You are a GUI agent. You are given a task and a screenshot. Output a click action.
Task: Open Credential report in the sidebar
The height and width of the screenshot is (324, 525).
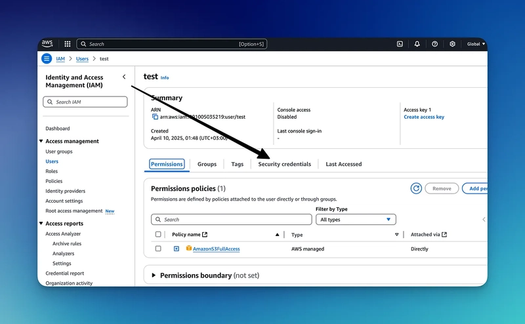pos(64,273)
